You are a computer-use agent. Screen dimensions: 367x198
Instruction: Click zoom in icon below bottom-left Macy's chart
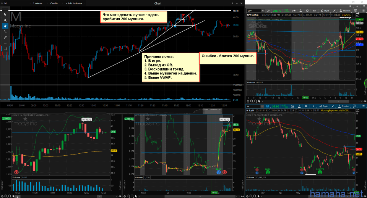6,196
